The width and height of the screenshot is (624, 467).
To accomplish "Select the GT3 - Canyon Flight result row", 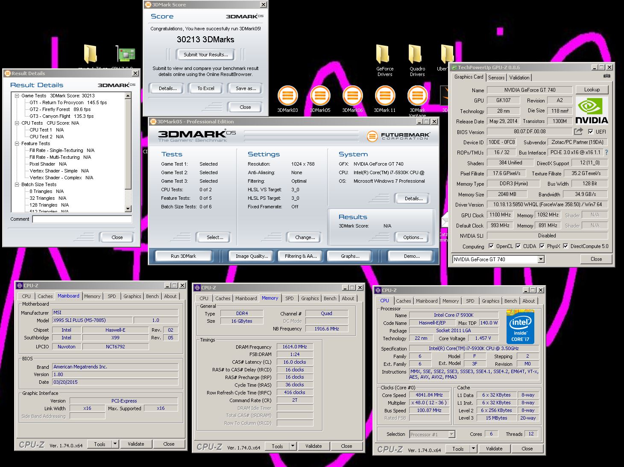I will pyautogui.click(x=62, y=116).
